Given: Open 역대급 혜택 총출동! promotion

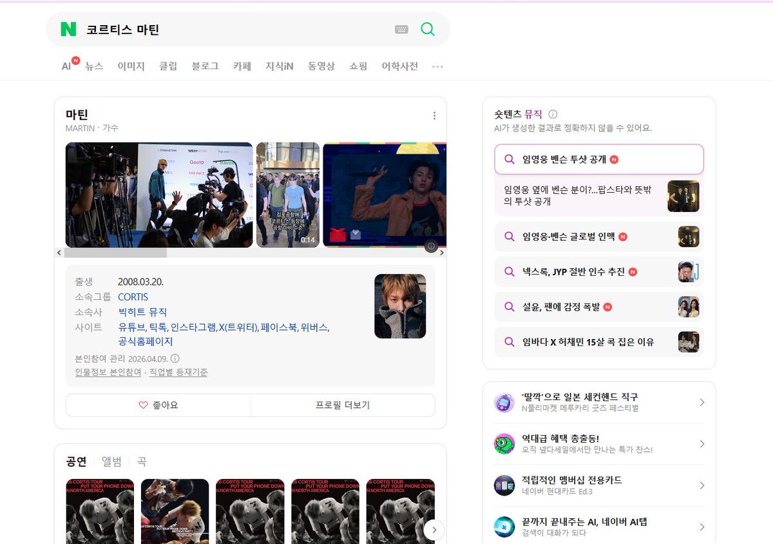Looking at the screenshot, I should click(x=599, y=443).
